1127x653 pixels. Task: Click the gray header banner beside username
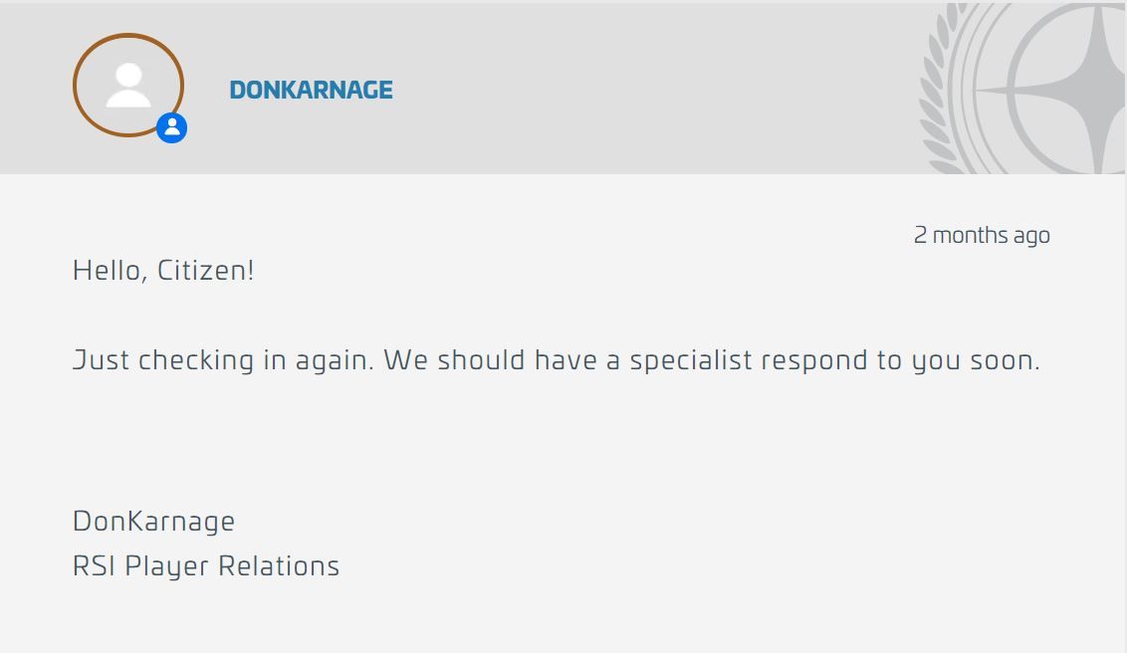[647, 89]
